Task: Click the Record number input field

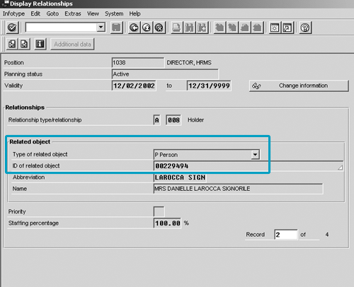Action: (x=286, y=235)
